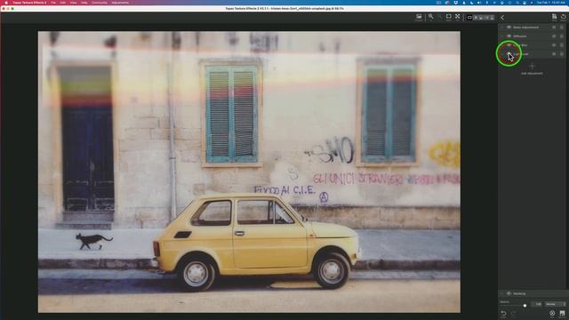569x320 pixels.
Task: Expand the Basic Adjustment section arrow
Action: [x=502, y=28]
